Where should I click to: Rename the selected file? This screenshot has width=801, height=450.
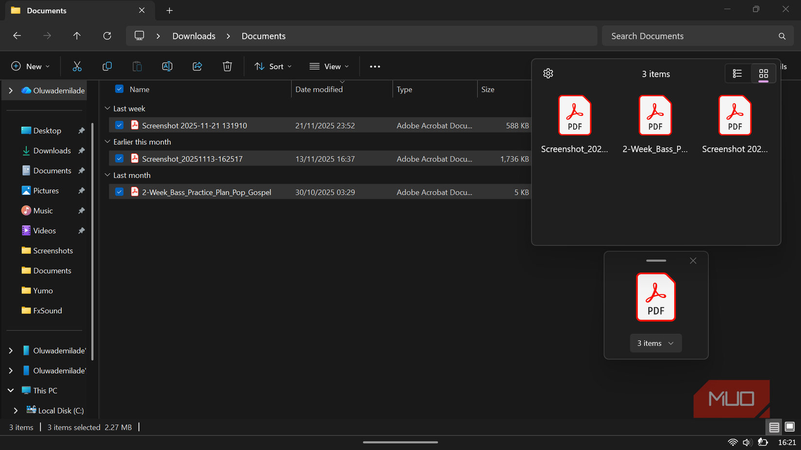point(167,66)
